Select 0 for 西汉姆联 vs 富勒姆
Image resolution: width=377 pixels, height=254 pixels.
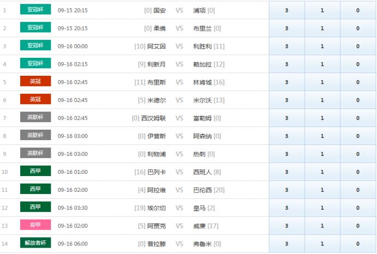(x=358, y=118)
